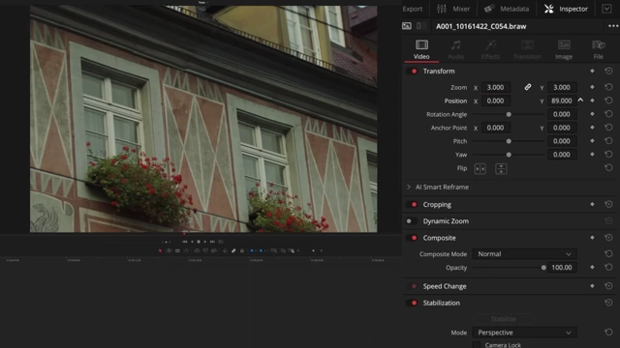Screen dimensions: 620x348
Task: Reset the Yaw value
Action: click(x=608, y=155)
